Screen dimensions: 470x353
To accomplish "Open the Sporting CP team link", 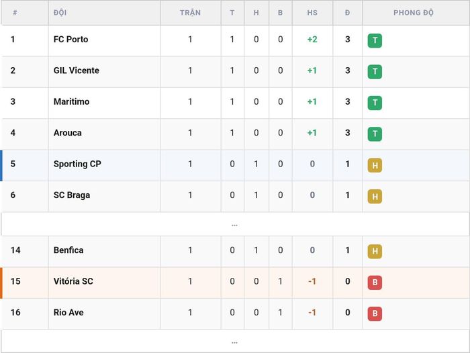I will coord(77,164).
